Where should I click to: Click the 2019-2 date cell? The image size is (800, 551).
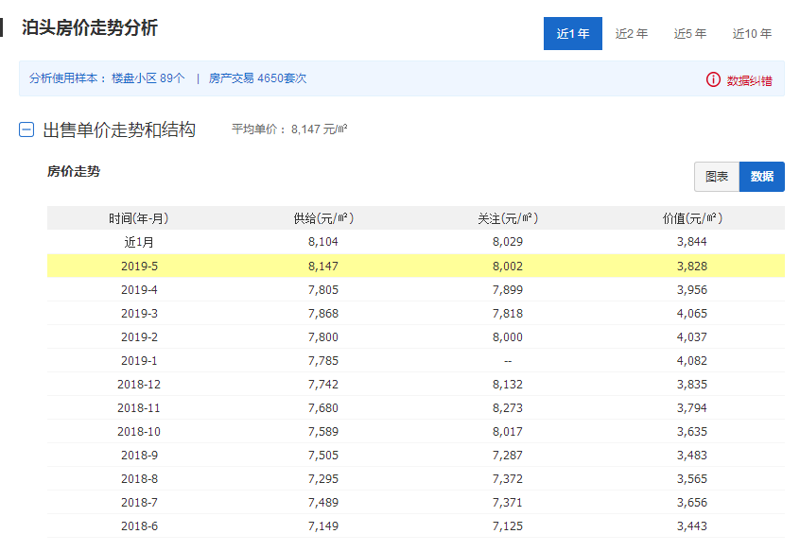[x=139, y=336]
